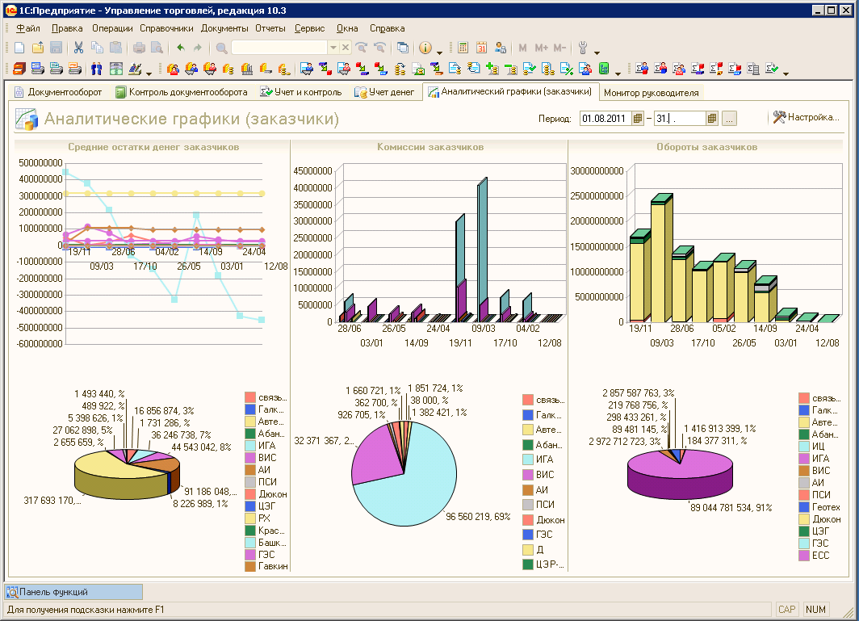
Task: Click the blue info help icon
Action: (x=425, y=48)
